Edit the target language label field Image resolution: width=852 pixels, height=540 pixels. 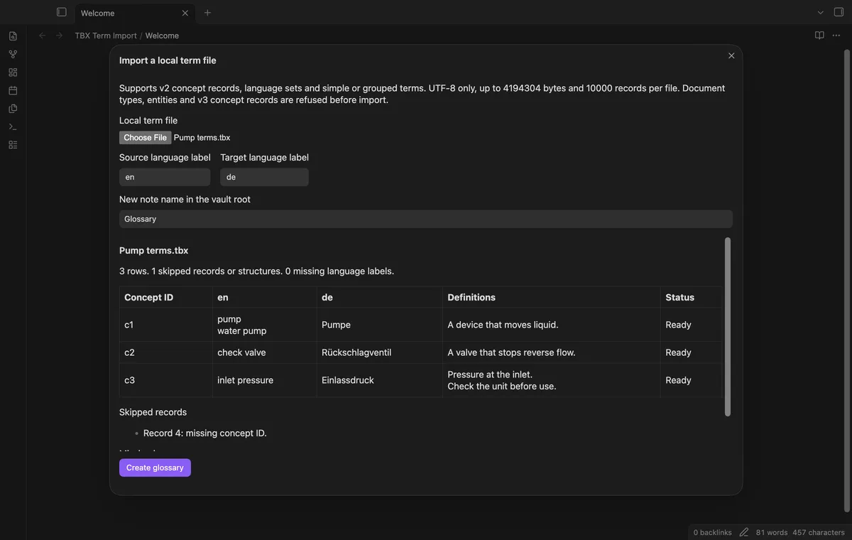[x=264, y=177]
